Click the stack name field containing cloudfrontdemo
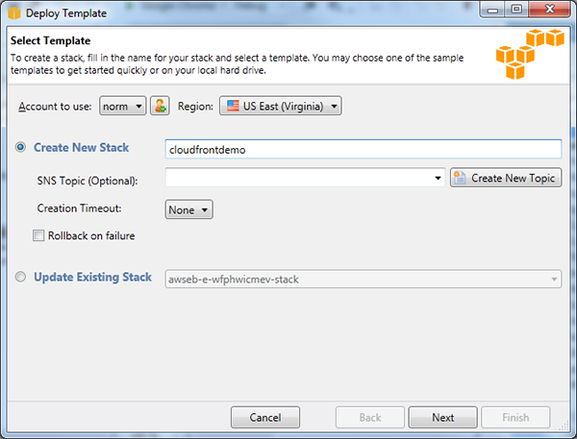The height and width of the screenshot is (439, 577). click(364, 149)
